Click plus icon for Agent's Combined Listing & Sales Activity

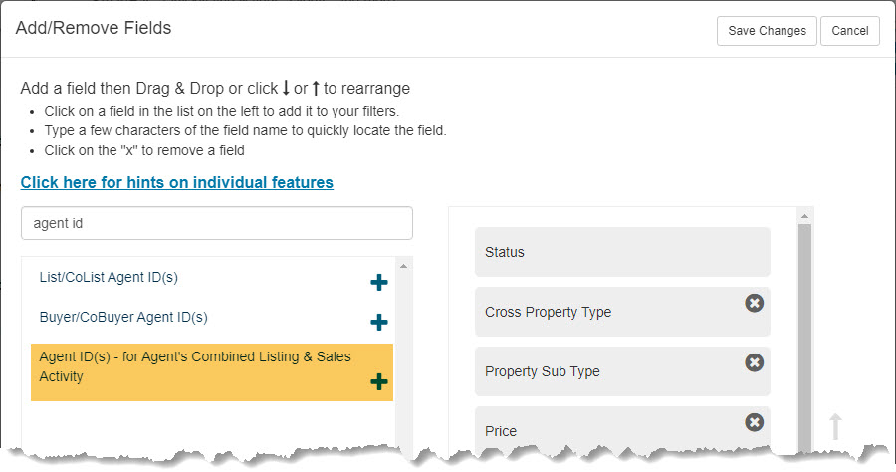[x=379, y=381]
